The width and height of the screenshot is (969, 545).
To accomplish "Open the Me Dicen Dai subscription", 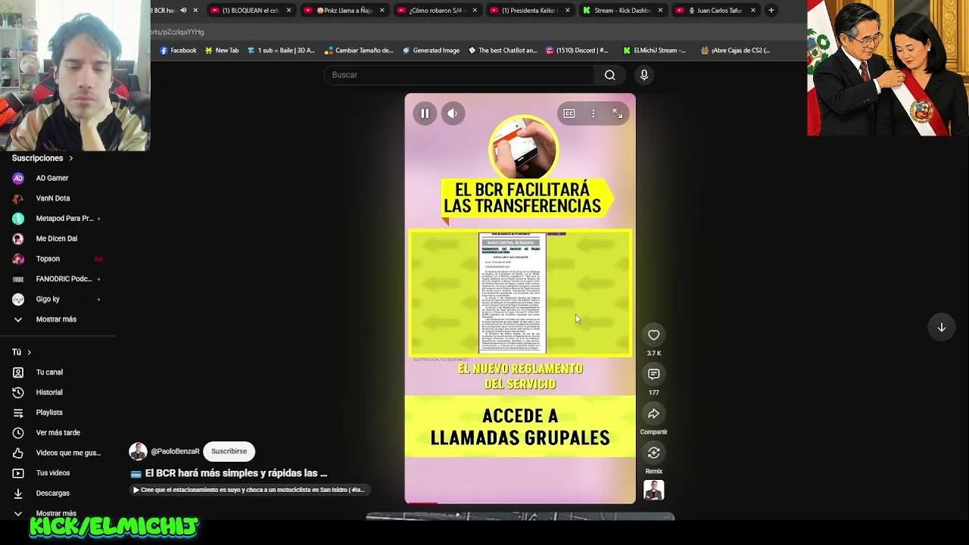I will point(58,238).
